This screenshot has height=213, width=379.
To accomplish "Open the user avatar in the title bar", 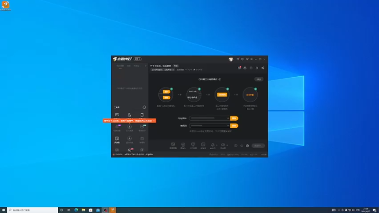I will pyautogui.click(x=231, y=59).
